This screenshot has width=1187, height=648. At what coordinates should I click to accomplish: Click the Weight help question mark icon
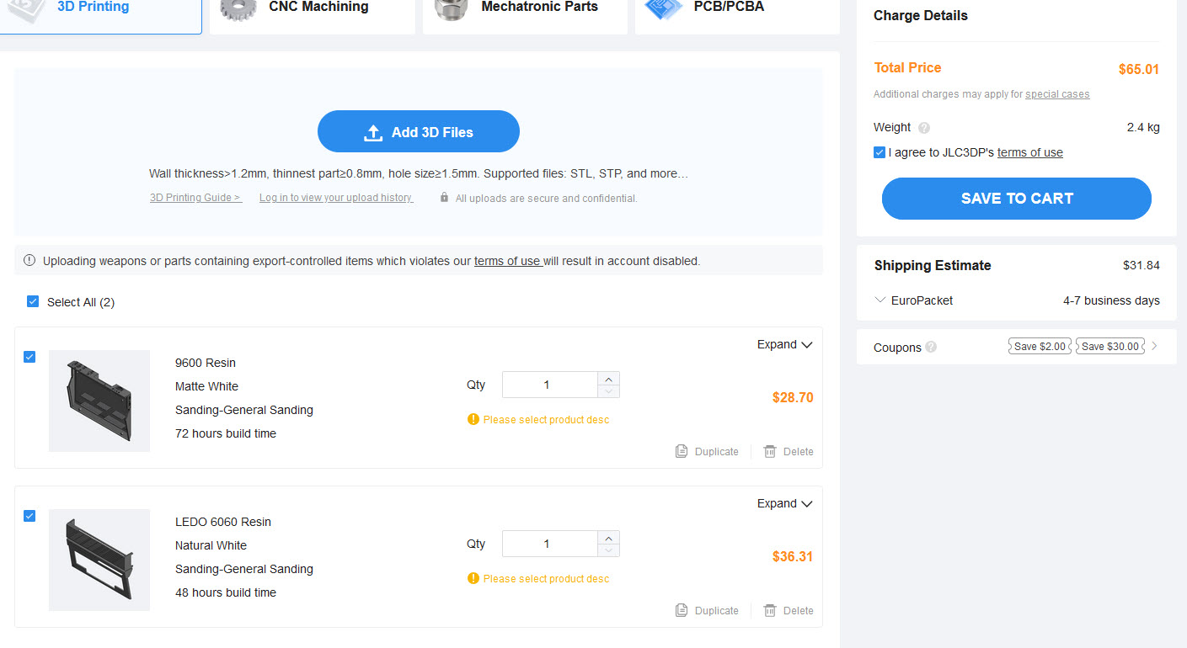click(x=924, y=128)
